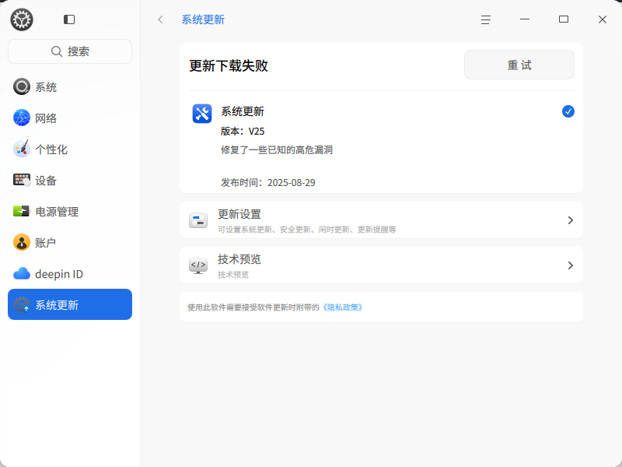Select the 设备 sidebar label
Screen dimensions: 622x467
[46, 181]
